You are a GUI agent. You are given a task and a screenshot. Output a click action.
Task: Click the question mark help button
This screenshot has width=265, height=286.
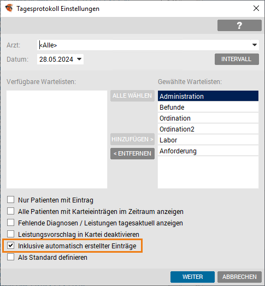[x=239, y=25]
